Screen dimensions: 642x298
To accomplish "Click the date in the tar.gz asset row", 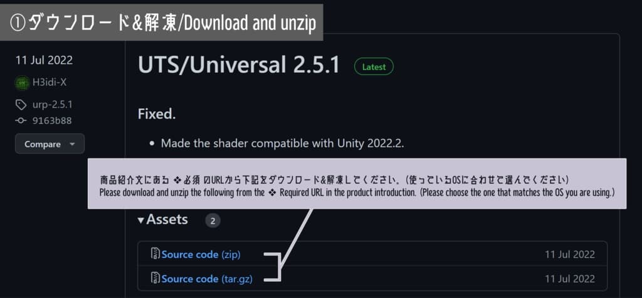I will pyautogui.click(x=569, y=279).
